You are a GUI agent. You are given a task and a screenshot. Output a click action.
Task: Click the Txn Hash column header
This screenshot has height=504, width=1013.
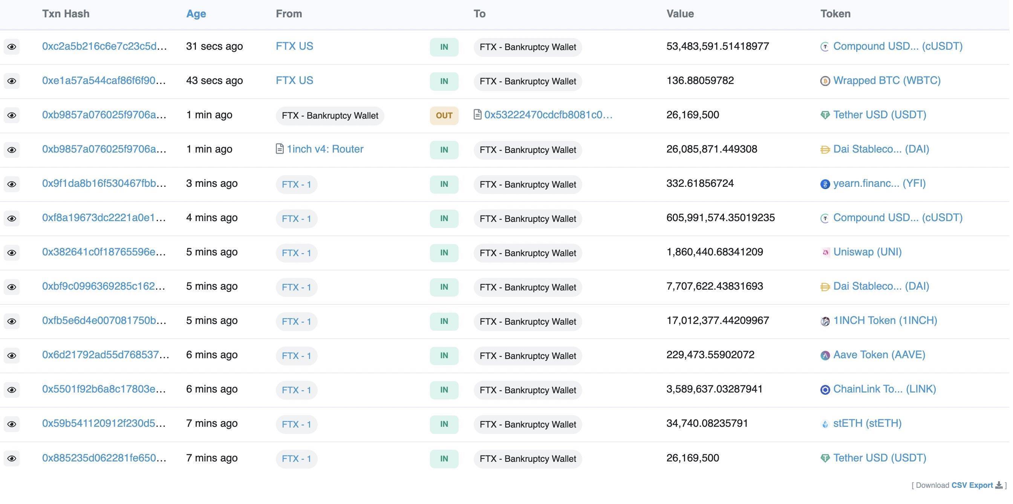(x=66, y=14)
